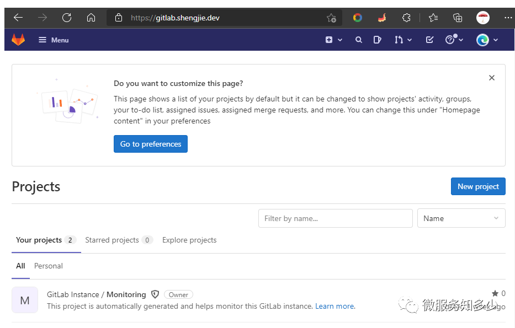Open the browser settings ellipsis menu
The height and width of the screenshot is (328, 515).
[508, 18]
